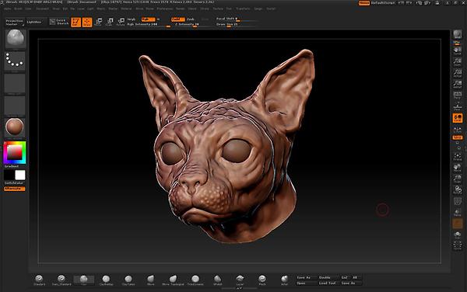Viewport: 467px width, 292px height.
Task: Toggle XYZ rotation mode
Action: coord(458,137)
